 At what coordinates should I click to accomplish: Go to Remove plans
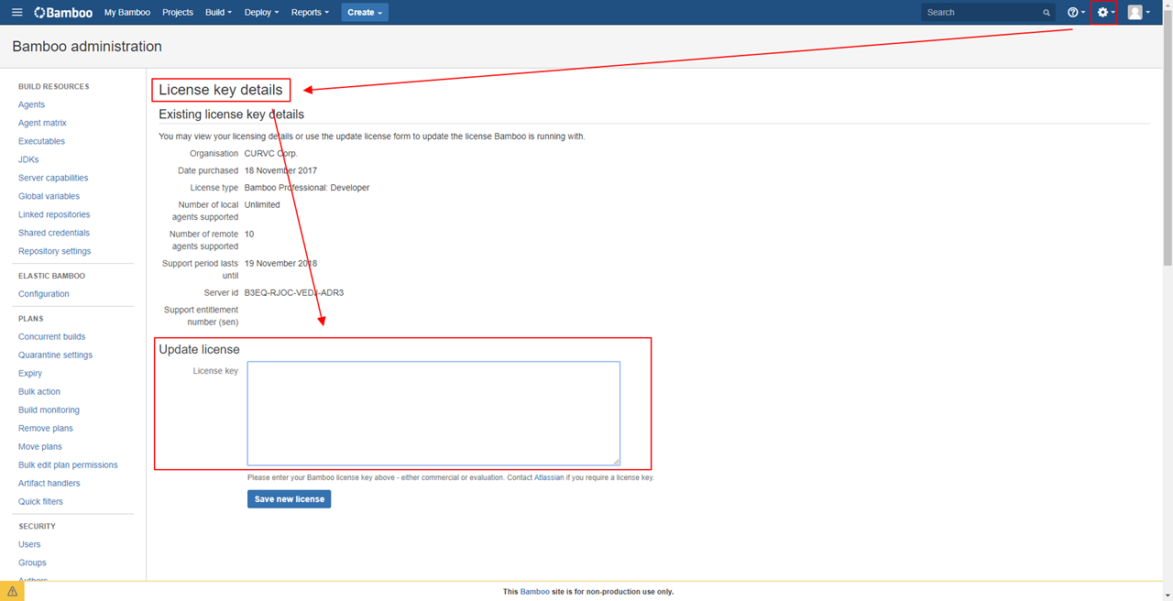tap(46, 428)
